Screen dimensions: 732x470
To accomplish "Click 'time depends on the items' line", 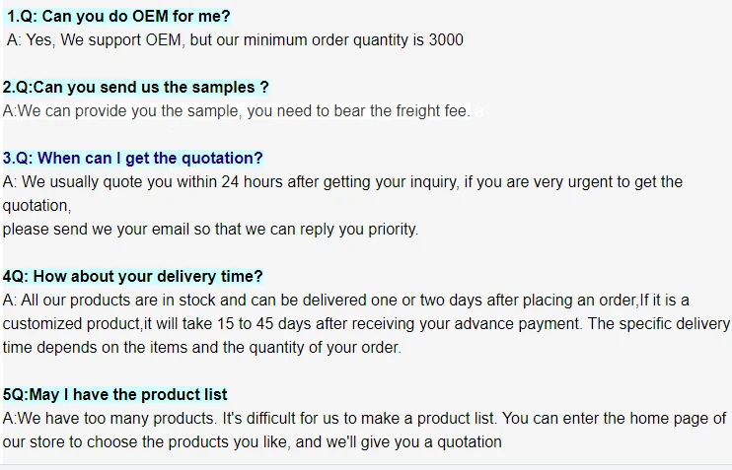I will click(x=201, y=348).
